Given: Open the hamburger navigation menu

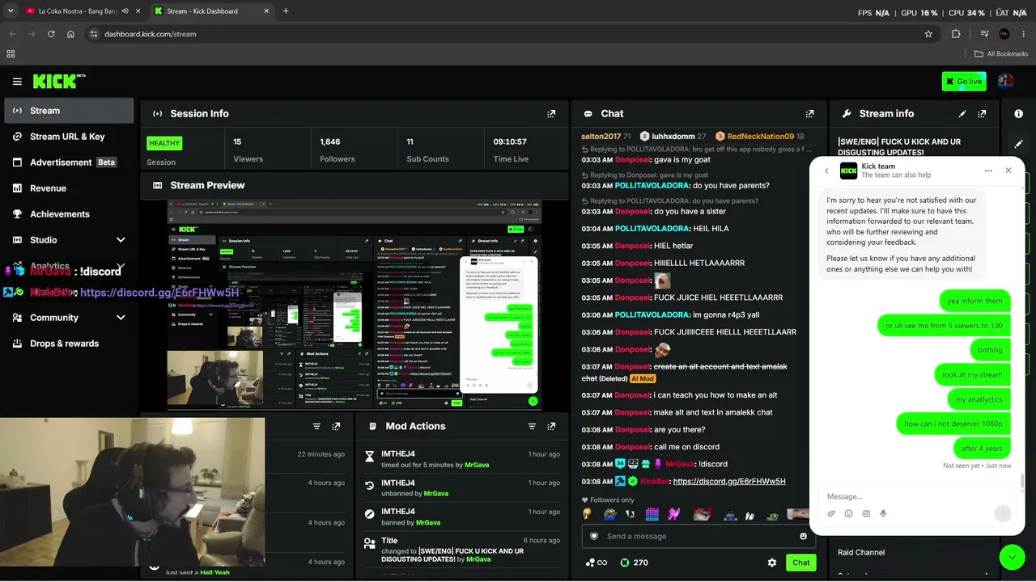Looking at the screenshot, I should pyautogui.click(x=17, y=82).
